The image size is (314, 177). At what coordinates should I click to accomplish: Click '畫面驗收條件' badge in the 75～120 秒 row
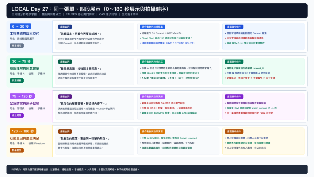(234, 96)
